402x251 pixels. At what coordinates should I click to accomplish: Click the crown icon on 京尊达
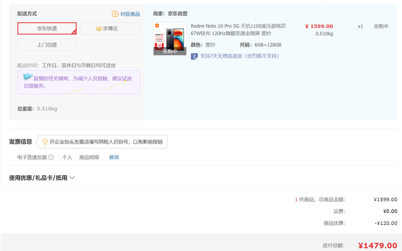[99, 29]
